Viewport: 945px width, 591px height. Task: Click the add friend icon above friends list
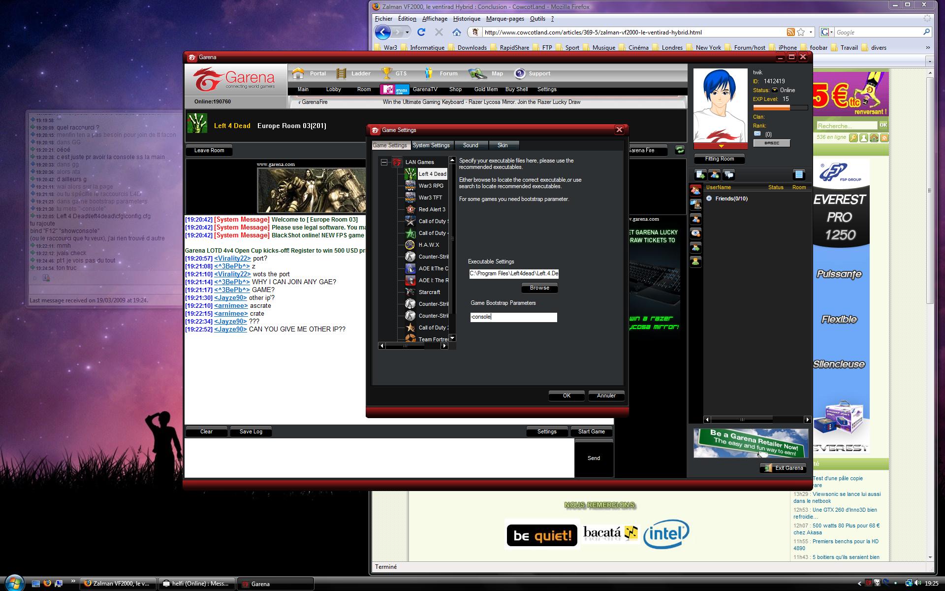[714, 174]
